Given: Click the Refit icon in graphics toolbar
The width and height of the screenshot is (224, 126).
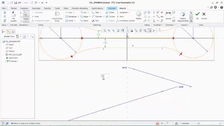Looking at the screenshot, I should coord(105,30).
